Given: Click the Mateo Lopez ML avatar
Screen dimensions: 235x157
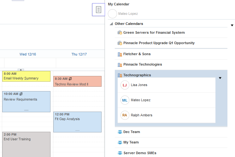Looking at the screenshot, I should [x=125, y=100].
